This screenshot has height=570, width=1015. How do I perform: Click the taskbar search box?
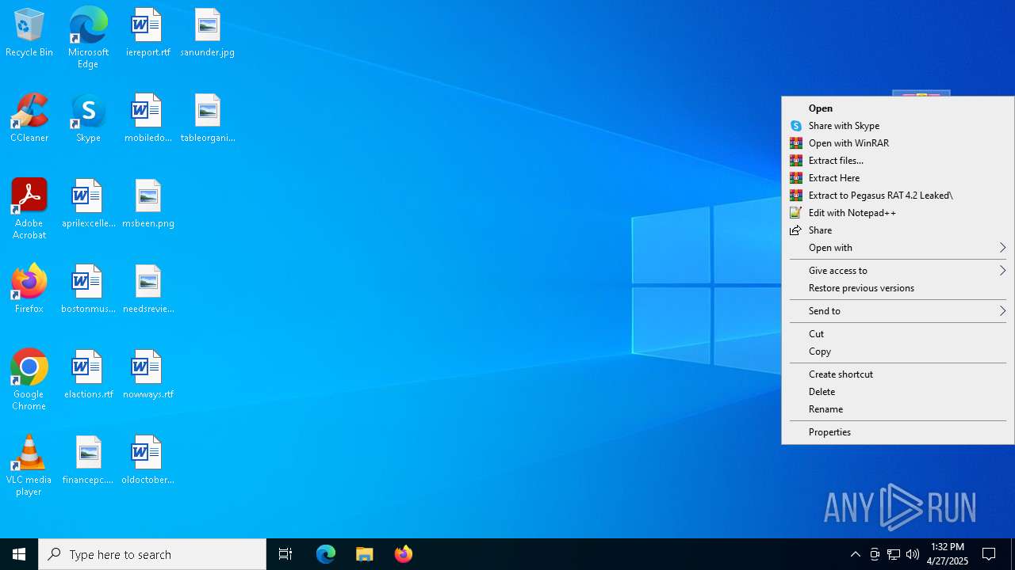152,554
